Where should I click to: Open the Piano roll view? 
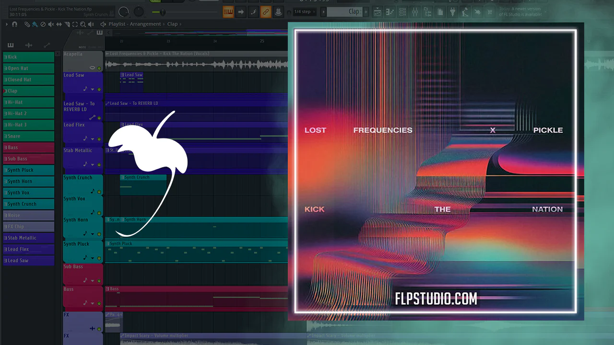coord(390,11)
